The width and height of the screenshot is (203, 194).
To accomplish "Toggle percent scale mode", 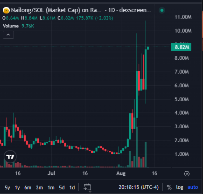I will click(169, 187).
